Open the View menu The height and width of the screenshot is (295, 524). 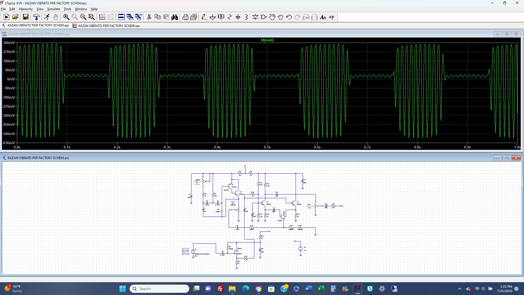(x=40, y=9)
